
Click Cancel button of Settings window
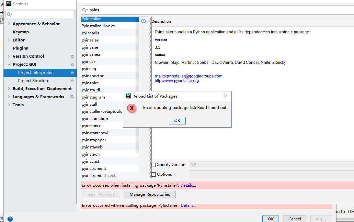tap(295, 219)
